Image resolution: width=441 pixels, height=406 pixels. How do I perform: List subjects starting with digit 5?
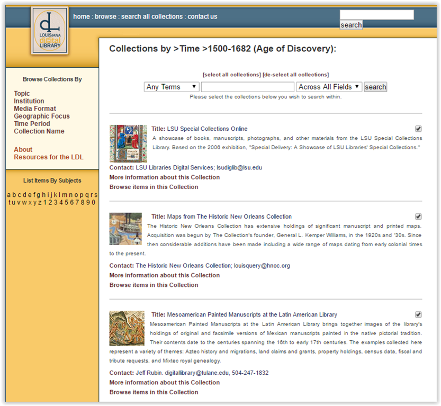tap(66, 202)
